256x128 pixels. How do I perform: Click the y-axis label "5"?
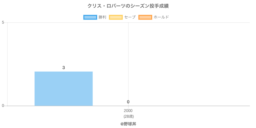3,22
